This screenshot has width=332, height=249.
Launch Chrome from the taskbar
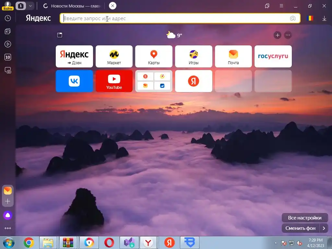point(29,243)
